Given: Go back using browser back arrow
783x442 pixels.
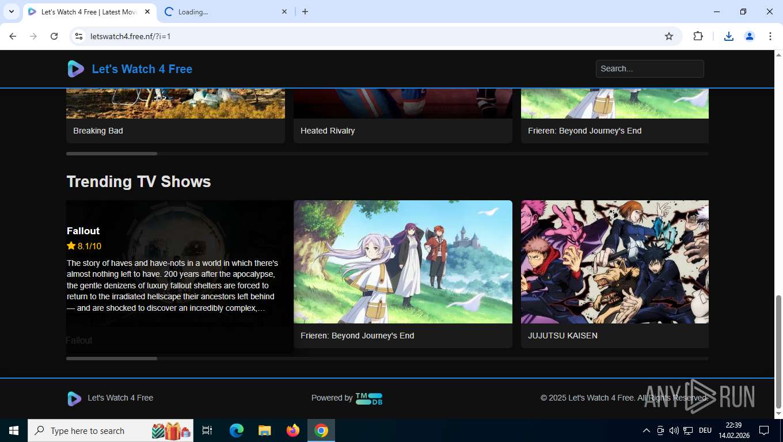Looking at the screenshot, I should (x=13, y=36).
